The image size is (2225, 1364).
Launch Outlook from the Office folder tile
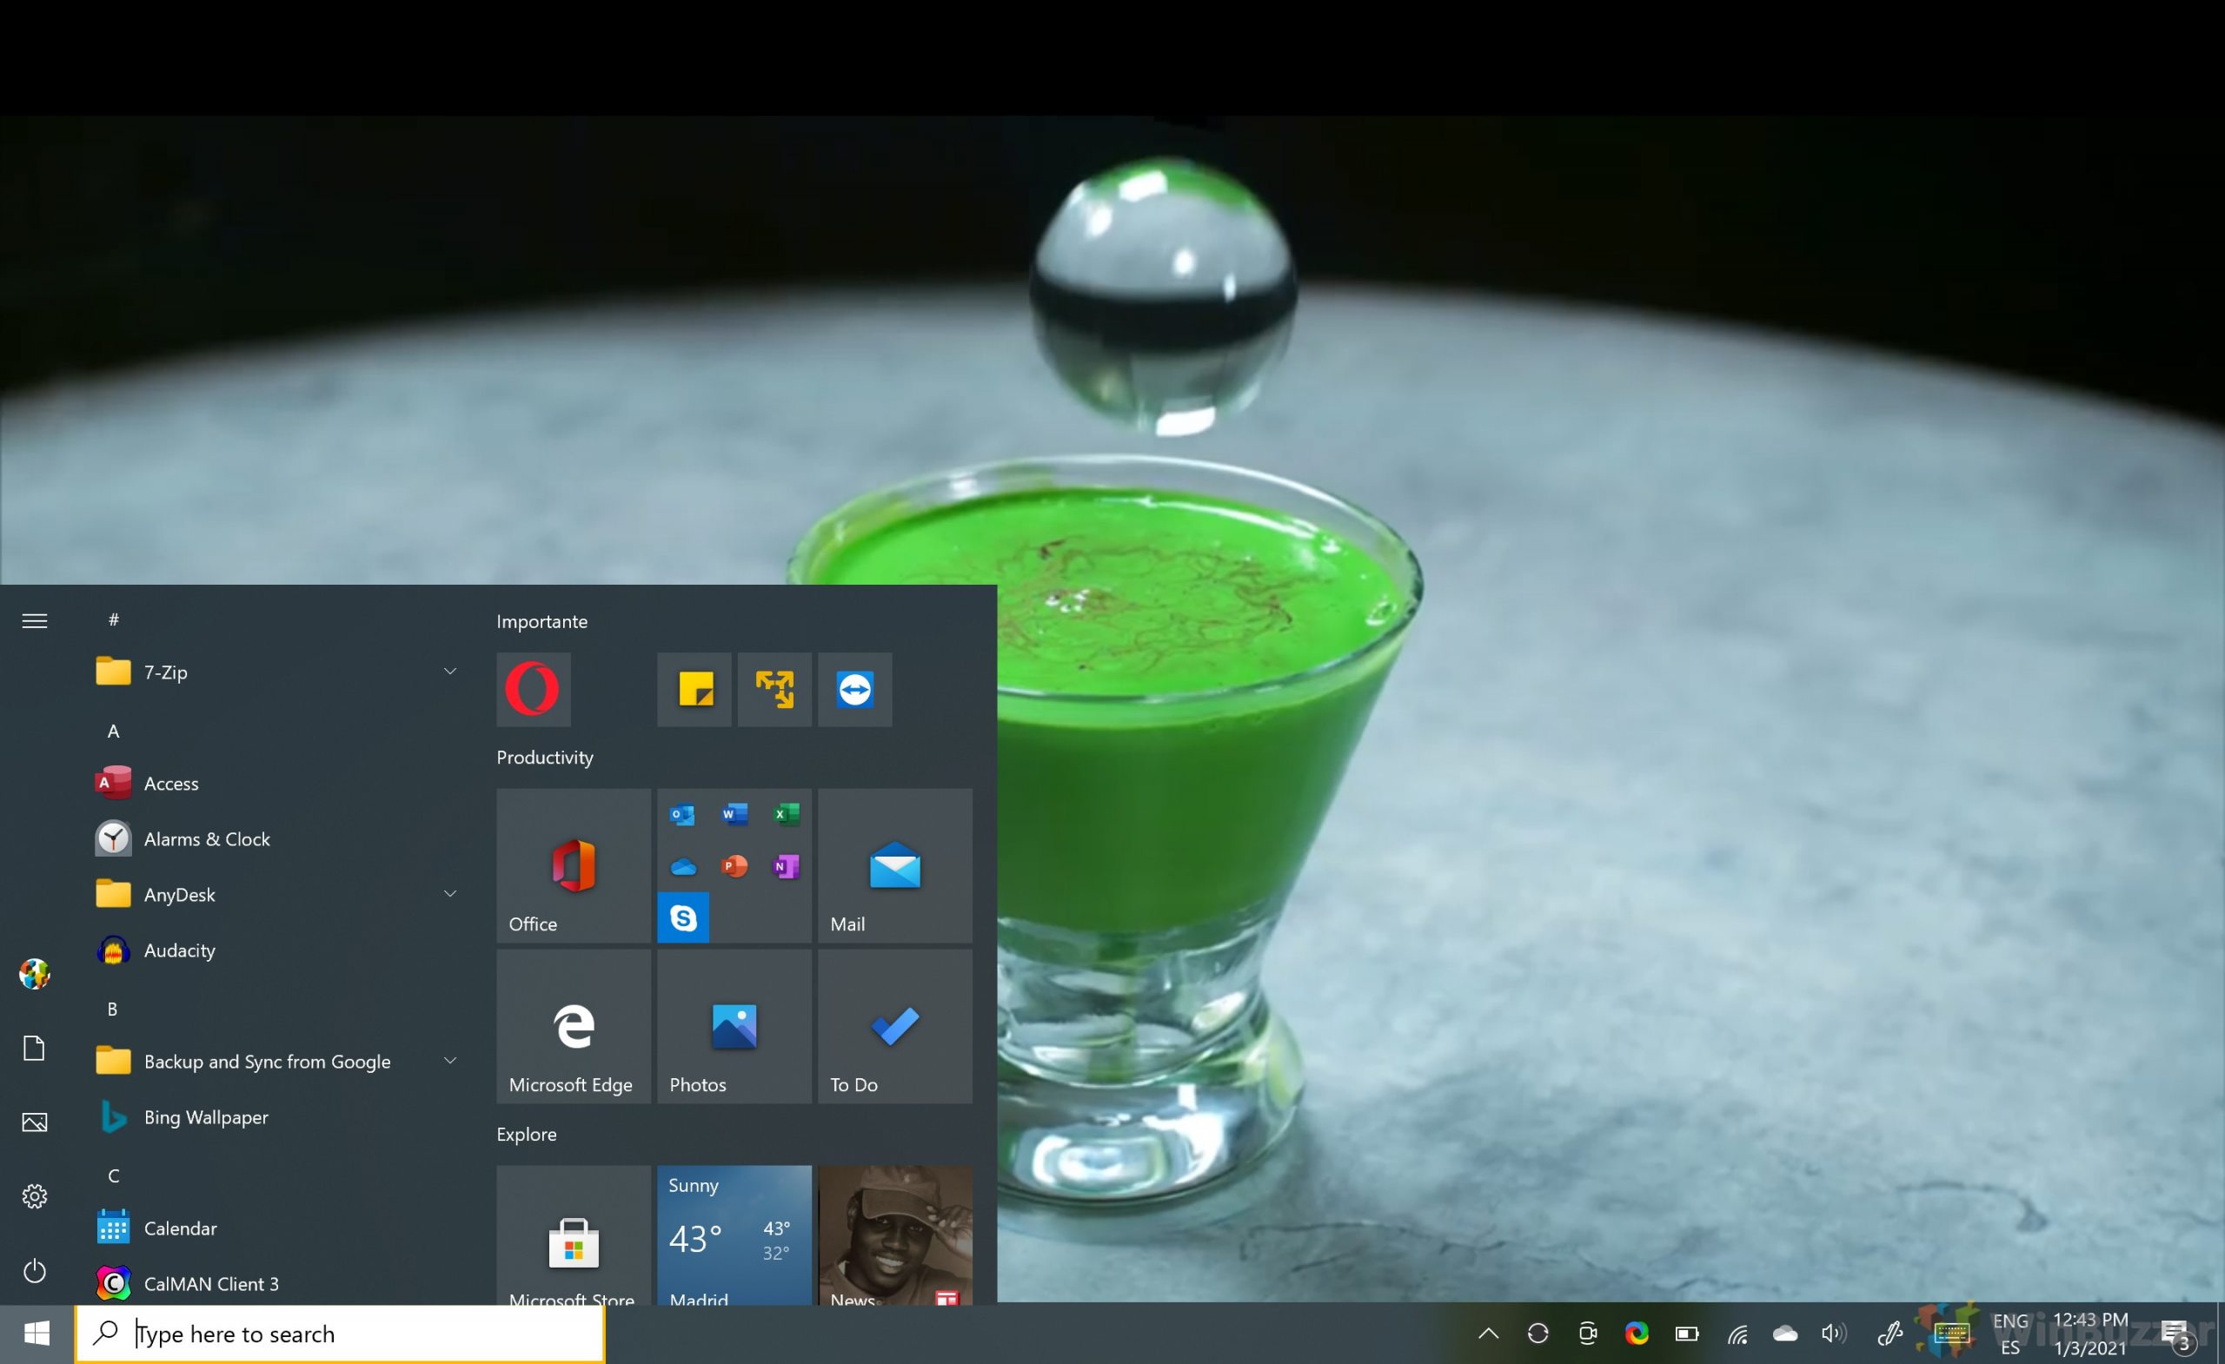tap(682, 814)
